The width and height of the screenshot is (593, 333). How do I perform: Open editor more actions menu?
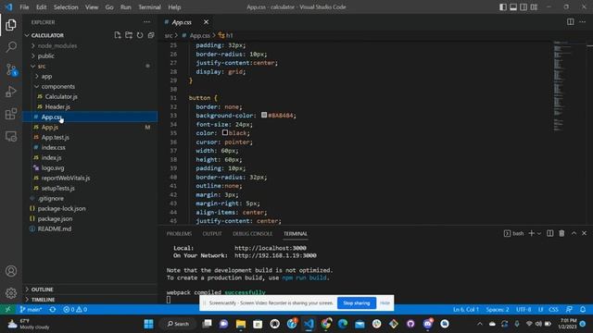(583, 22)
